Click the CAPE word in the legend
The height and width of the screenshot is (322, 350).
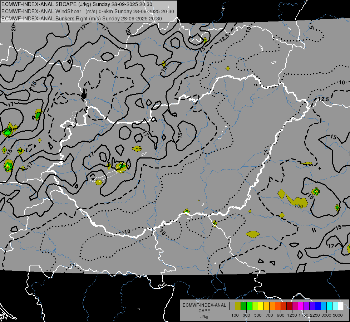(x=204, y=311)
